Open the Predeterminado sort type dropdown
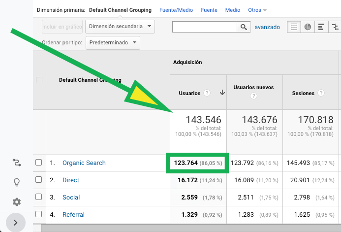Viewport: 341px width, 232px height. [113, 43]
